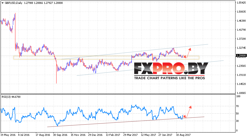Click the RSI level 50 label
This screenshot has width=247, height=138.
(x=237, y=113)
